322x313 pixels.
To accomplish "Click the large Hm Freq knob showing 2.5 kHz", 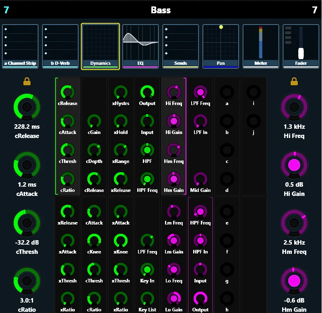I will (x=294, y=223).
